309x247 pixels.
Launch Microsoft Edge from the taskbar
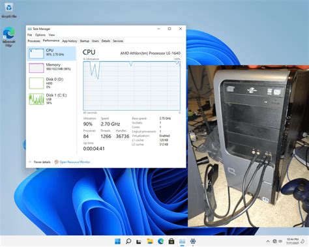(x=160, y=241)
